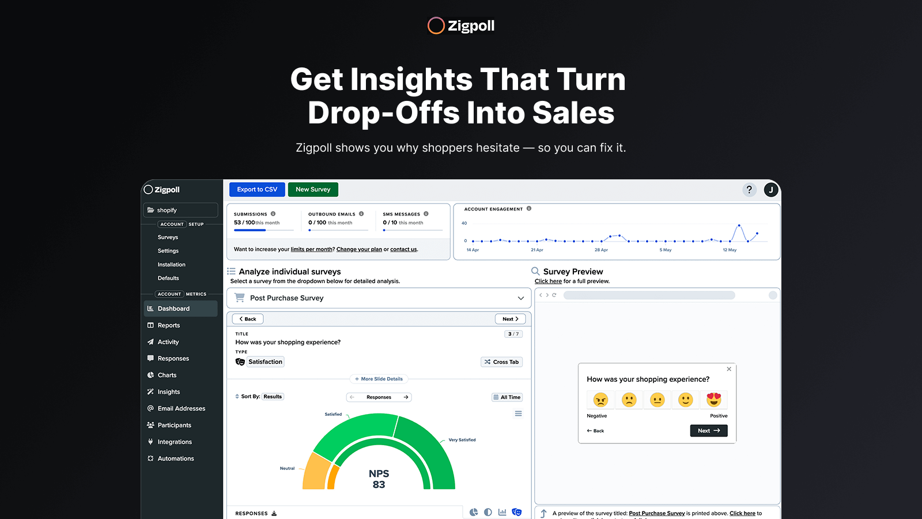Click the Next arrow in the survey preview
This screenshot has height=519, width=922.
point(708,431)
